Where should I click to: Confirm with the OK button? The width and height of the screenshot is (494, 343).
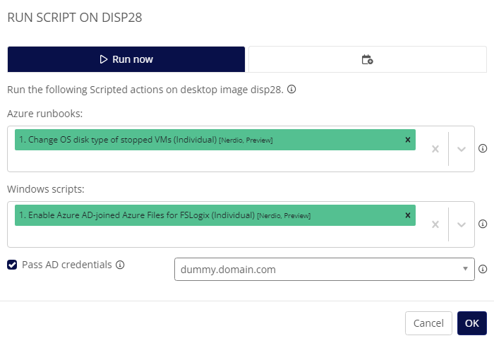(x=472, y=323)
